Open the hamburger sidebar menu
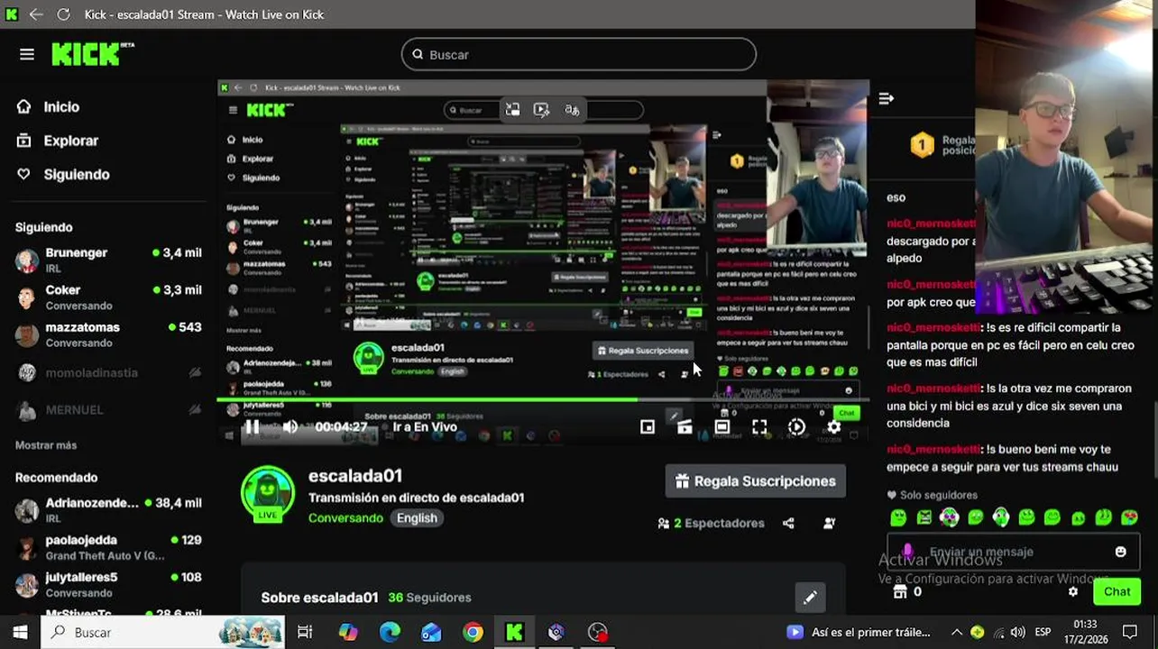Viewport: 1158px width, 649px height. pyautogui.click(x=27, y=54)
